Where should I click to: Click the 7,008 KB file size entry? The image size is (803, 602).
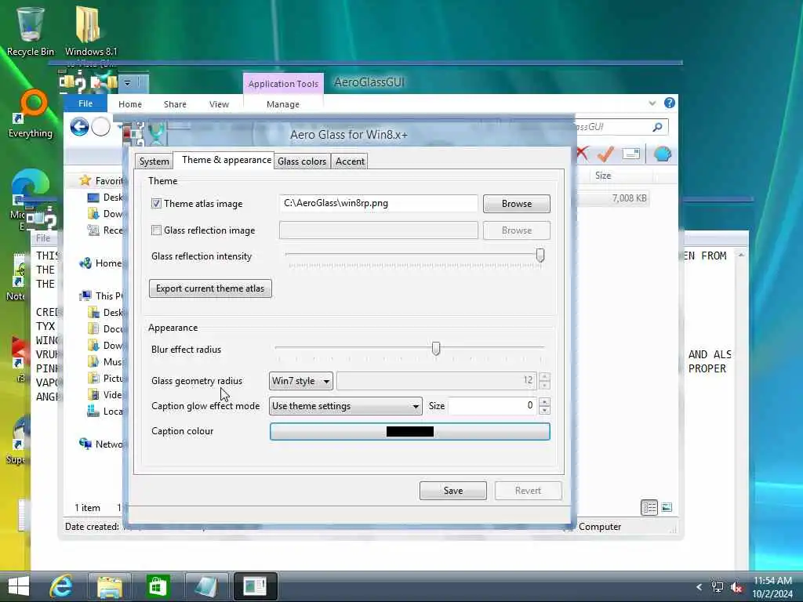629,198
